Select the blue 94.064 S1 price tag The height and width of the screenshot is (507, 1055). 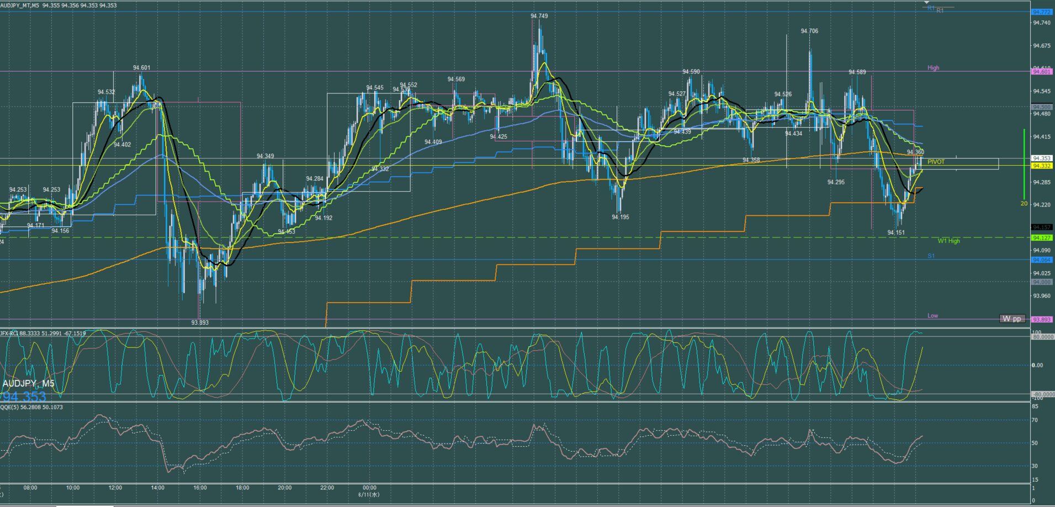point(1042,260)
